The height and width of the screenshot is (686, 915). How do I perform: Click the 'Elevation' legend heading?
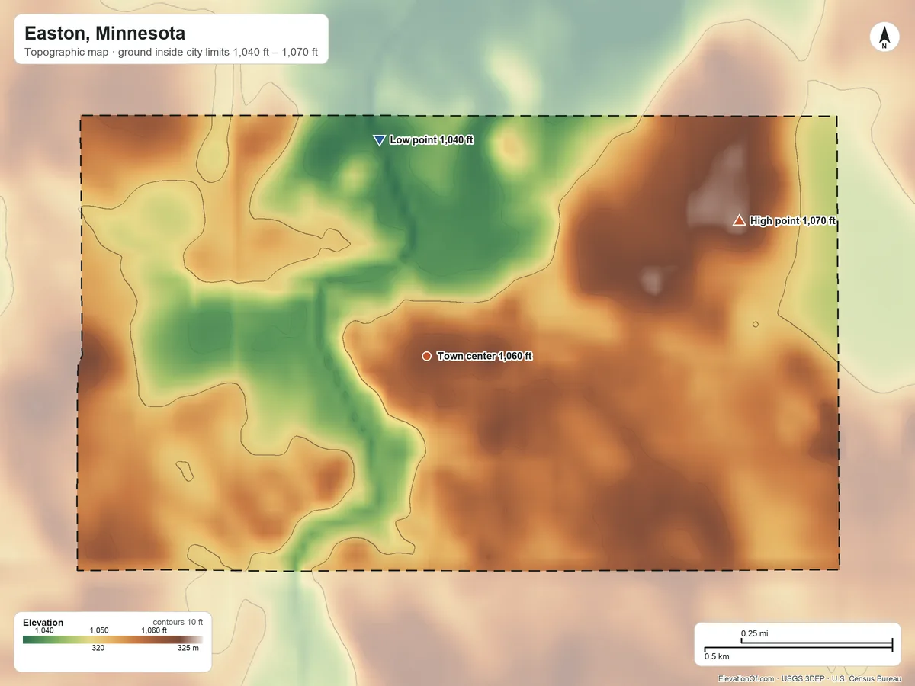click(43, 623)
